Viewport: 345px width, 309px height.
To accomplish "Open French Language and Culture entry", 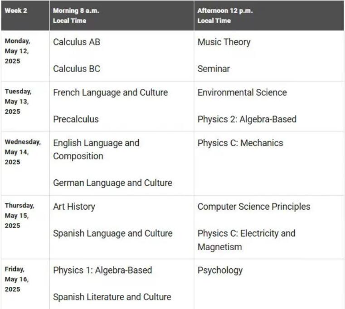I will (x=110, y=92).
